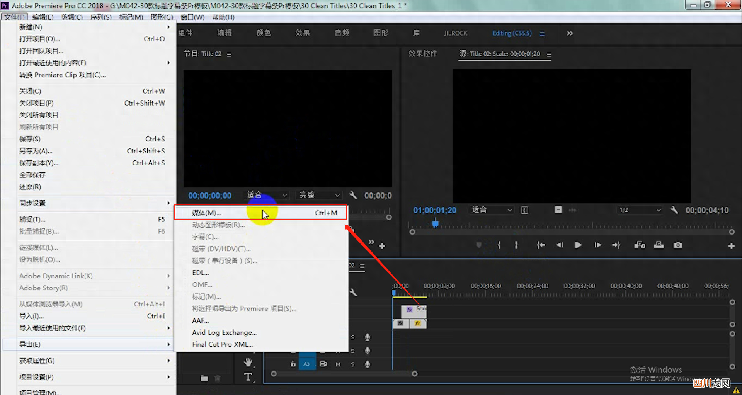Screen dimensions: 742x395
Task: Switch to 颜色 workspace
Action: [x=264, y=33]
